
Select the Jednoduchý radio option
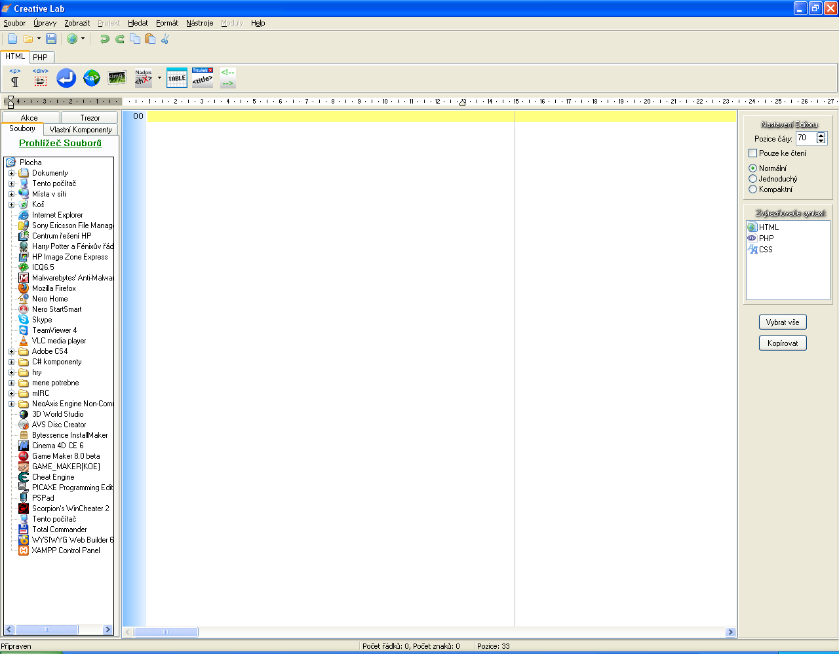point(752,179)
